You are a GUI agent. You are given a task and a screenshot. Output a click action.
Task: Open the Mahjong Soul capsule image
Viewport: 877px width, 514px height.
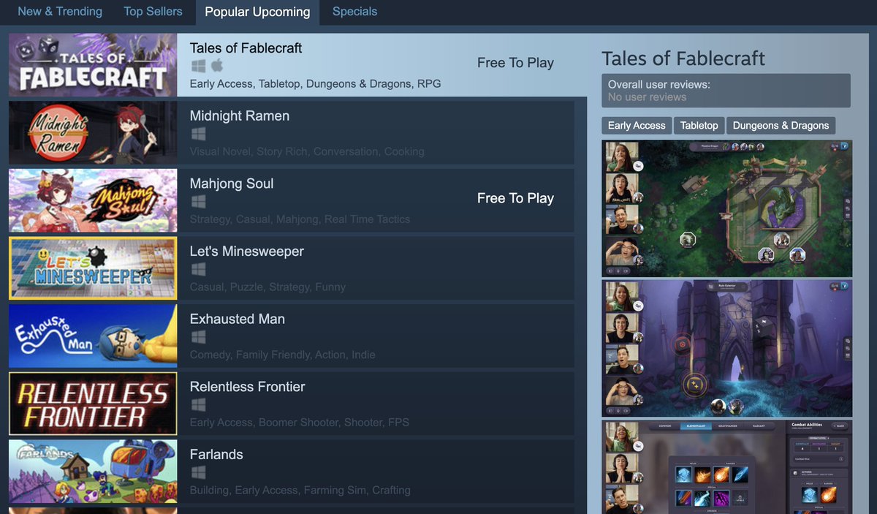click(93, 200)
